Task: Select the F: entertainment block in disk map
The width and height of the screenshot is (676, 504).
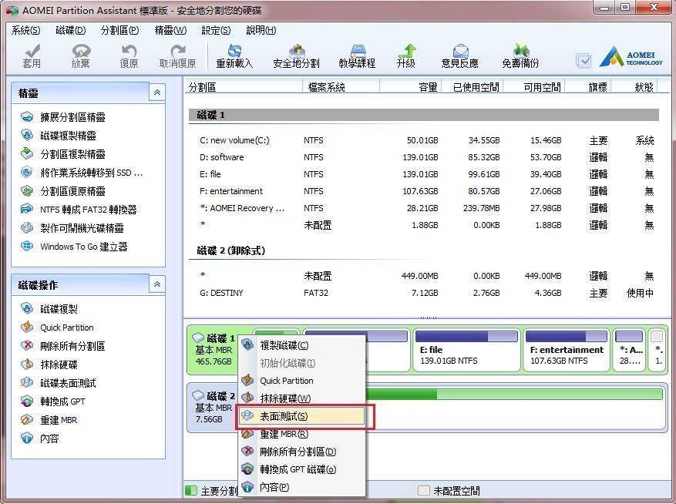Action: [x=567, y=350]
